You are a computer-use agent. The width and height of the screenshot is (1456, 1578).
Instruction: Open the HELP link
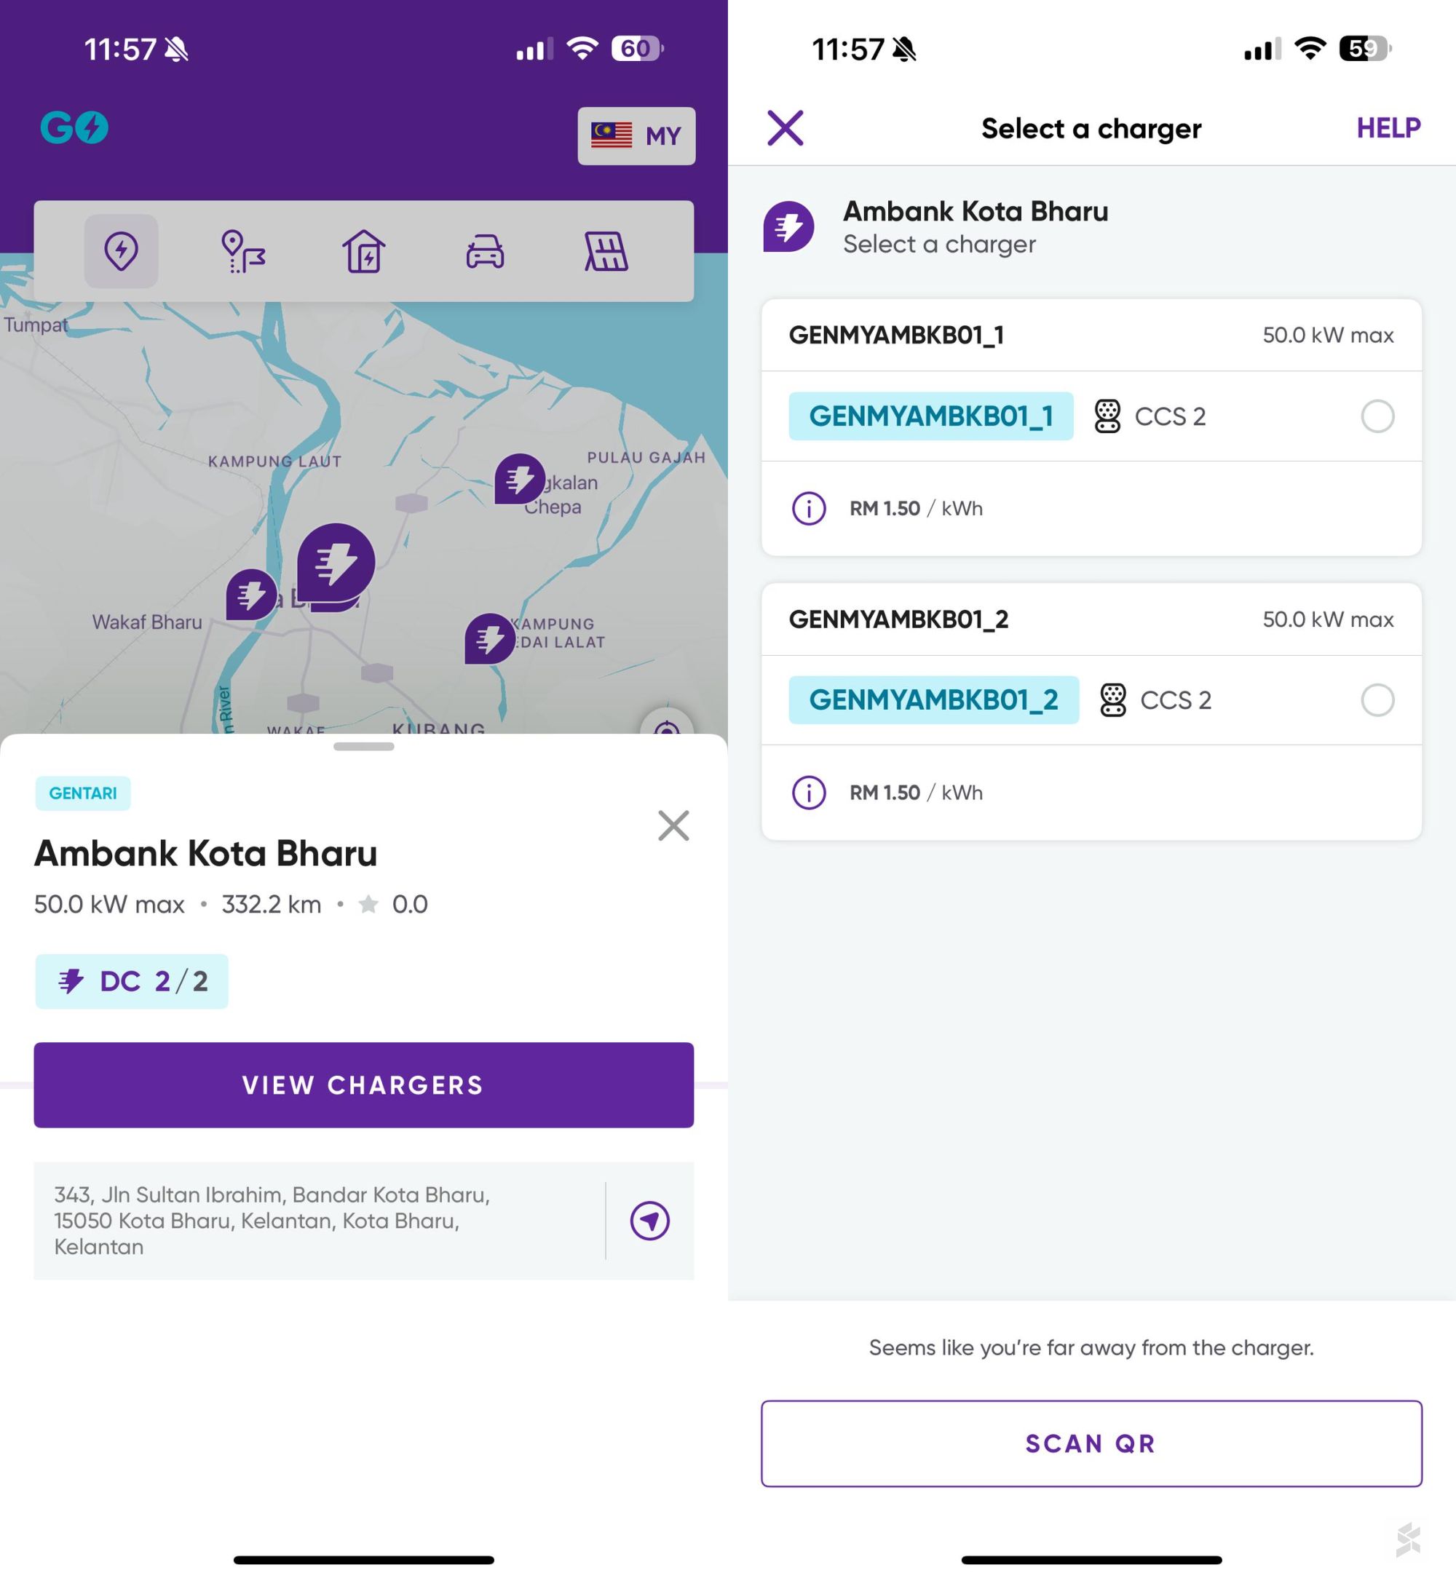pyautogui.click(x=1388, y=127)
